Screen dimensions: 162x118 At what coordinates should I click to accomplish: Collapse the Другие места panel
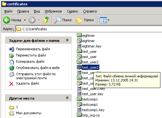point(67,98)
